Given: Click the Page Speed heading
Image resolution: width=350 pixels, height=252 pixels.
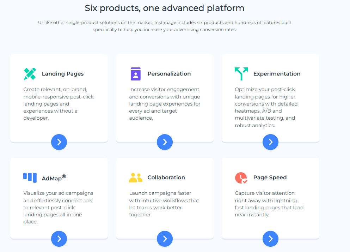Looking at the screenshot, I should click(x=270, y=178).
